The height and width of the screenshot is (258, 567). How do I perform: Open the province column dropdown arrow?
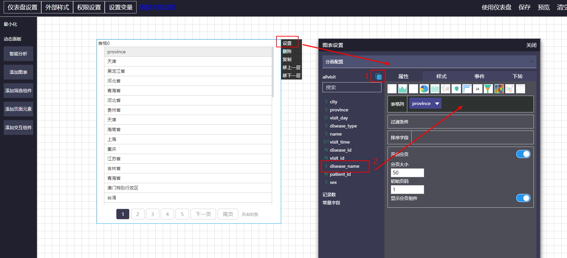(437, 104)
